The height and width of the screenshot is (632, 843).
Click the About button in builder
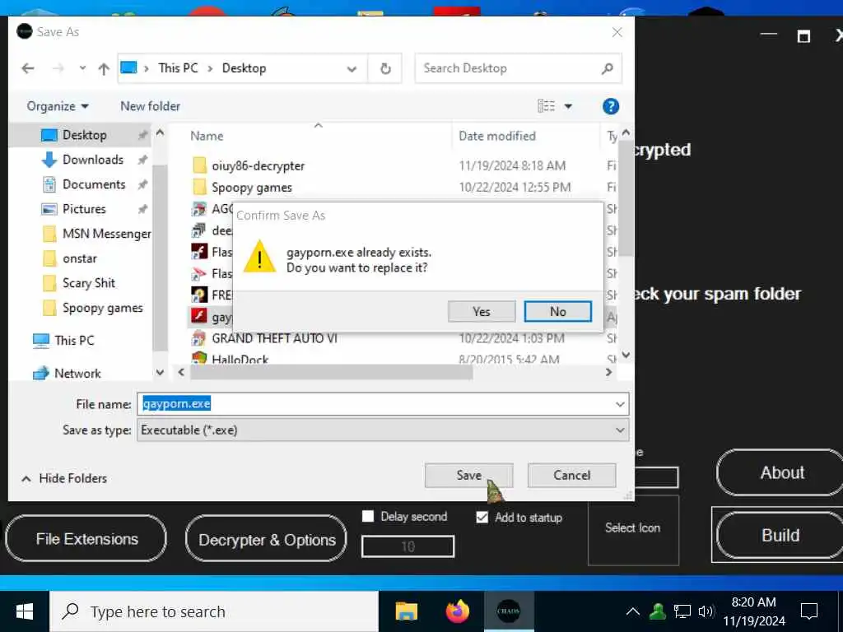(x=780, y=472)
